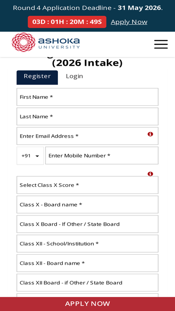Viewport: 175px width, 311px height.
Task: Focus the First Name field
Action: coord(88,97)
